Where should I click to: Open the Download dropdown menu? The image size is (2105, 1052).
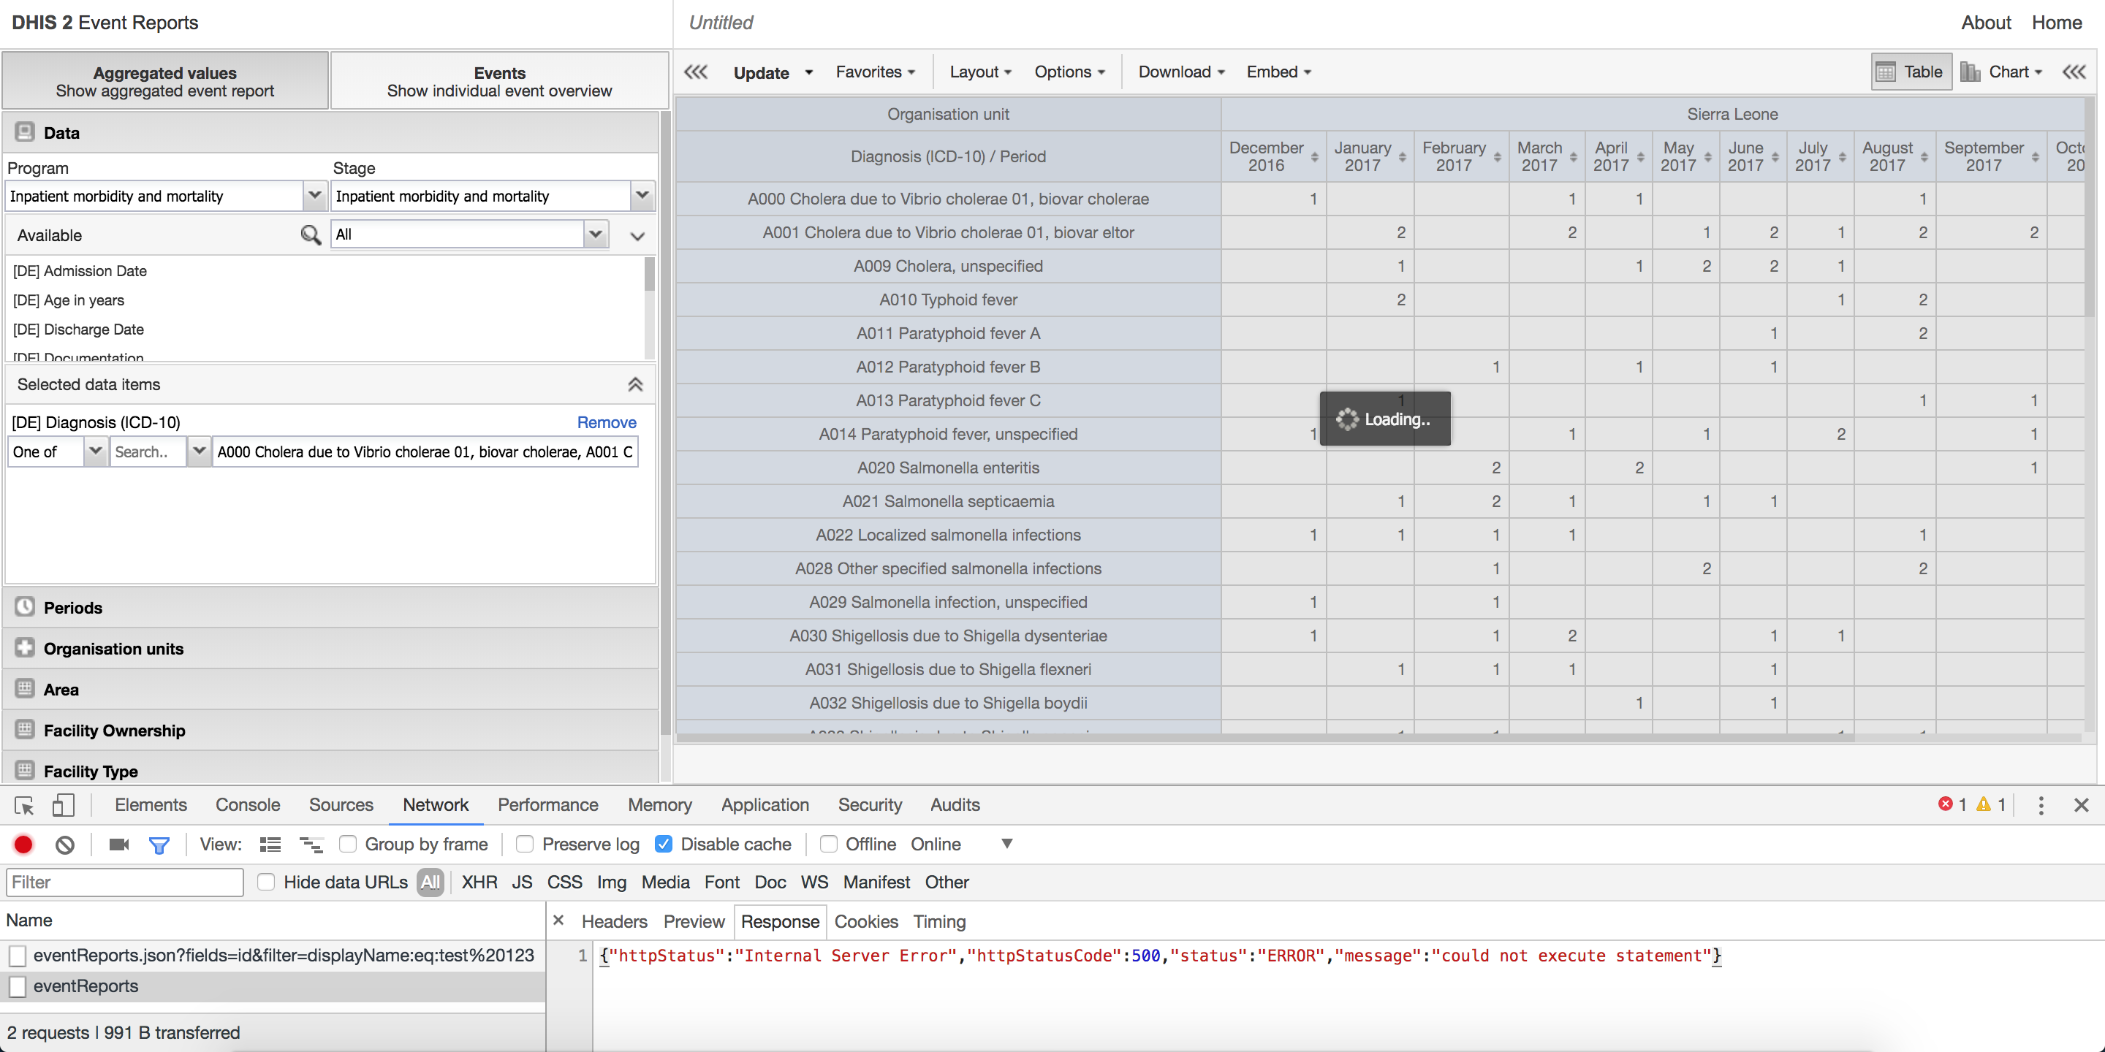[1181, 72]
